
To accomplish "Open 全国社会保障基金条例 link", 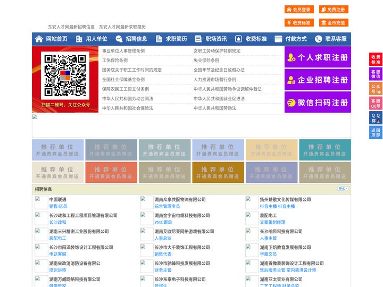I will (x=123, y=80).
